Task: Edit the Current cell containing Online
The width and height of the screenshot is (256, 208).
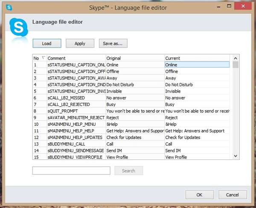Action: click(x=197, y=65)
